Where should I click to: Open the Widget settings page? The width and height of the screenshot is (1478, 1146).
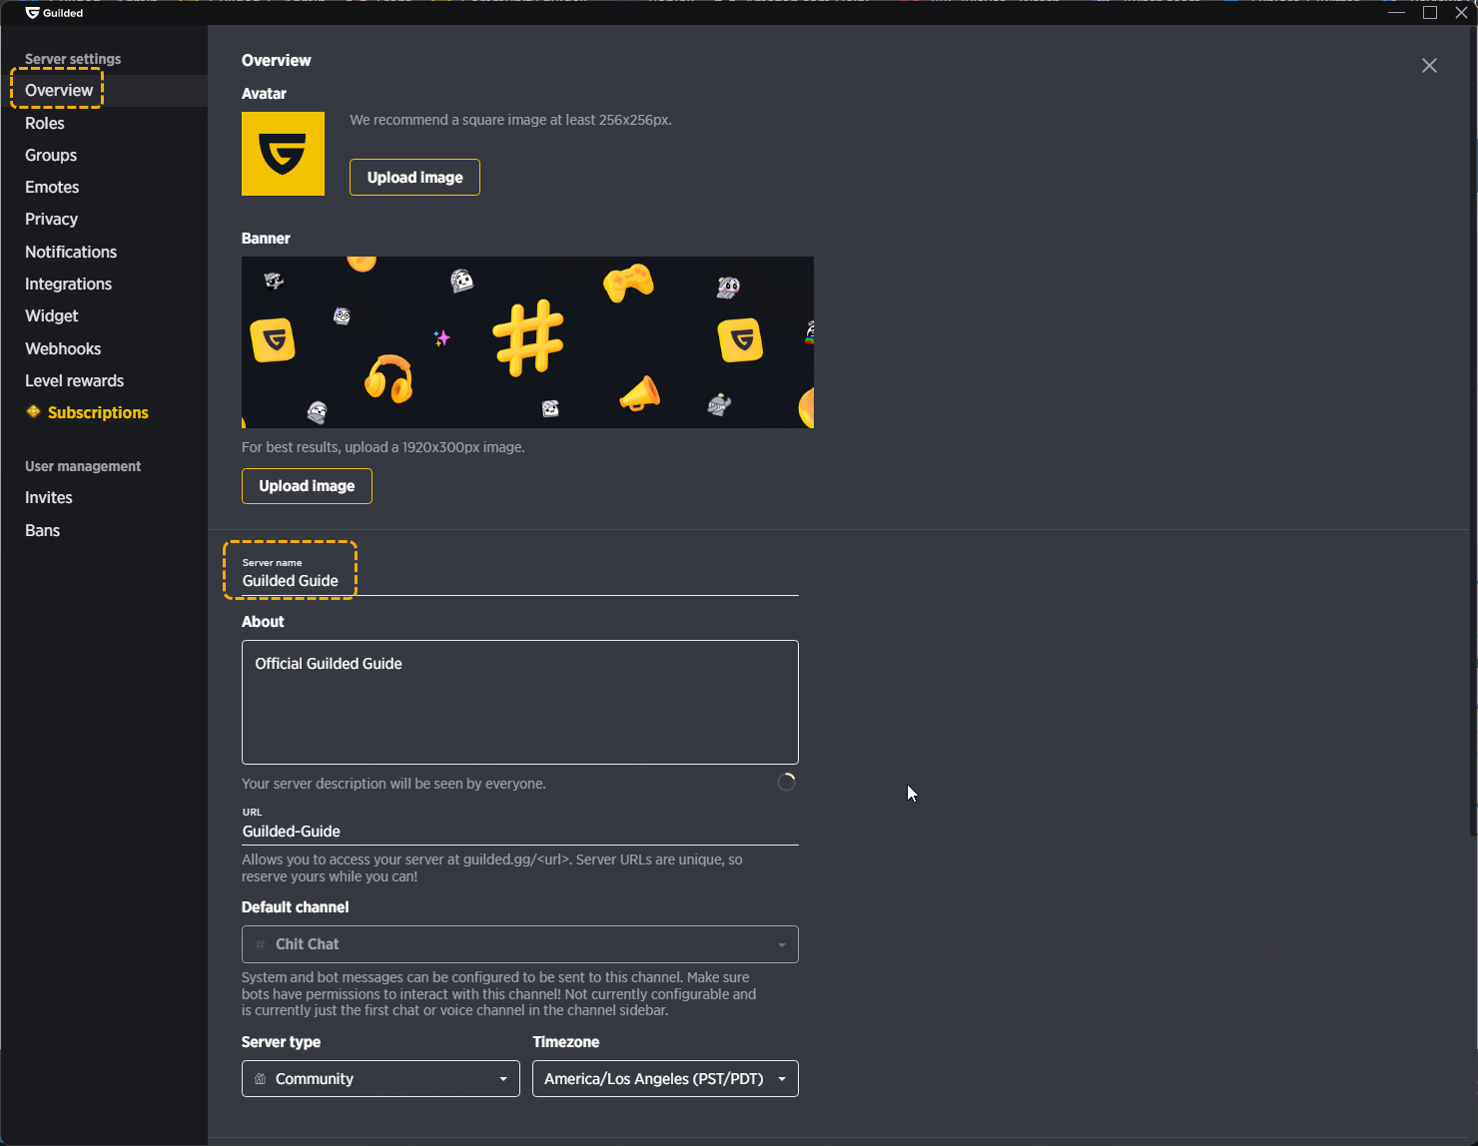[x=52, y=315]
